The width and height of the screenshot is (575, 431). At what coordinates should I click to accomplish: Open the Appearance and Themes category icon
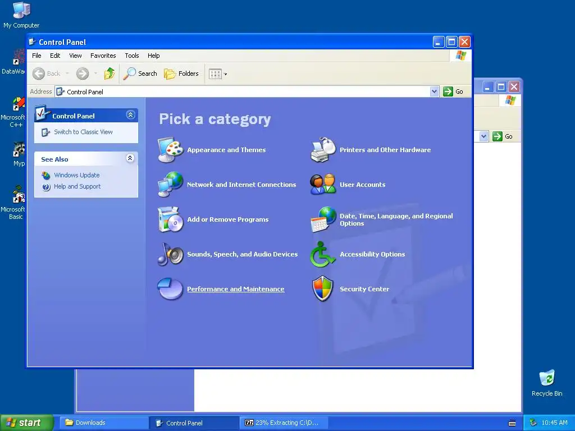pyautogui.click(x=171, y=149)
